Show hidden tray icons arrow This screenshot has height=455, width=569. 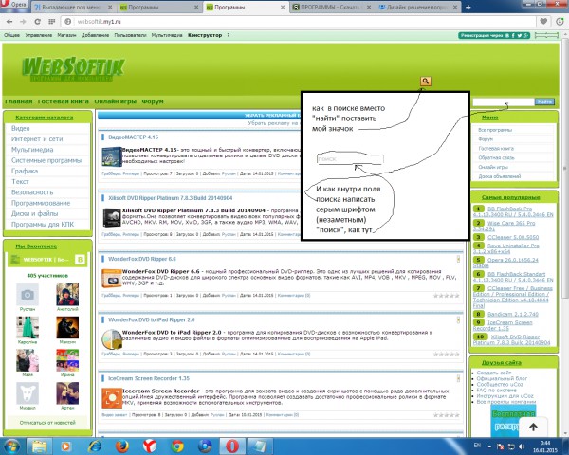[489, 446]
